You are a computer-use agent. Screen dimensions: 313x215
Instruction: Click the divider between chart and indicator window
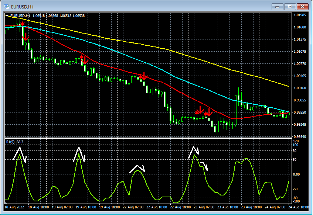148,138
